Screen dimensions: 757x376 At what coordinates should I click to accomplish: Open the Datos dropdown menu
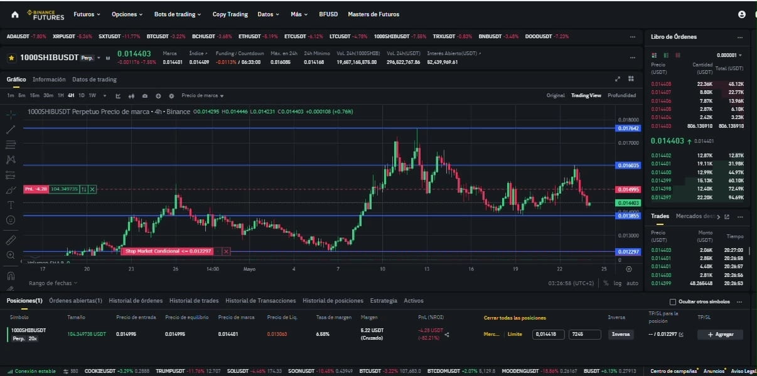(268, 14)
